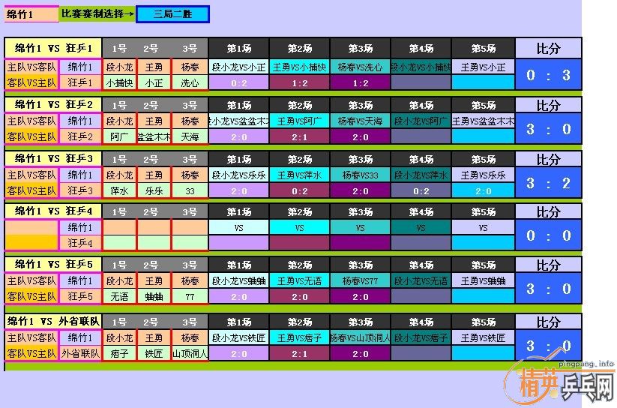Click match cell 王勇VS盆盆木木

pos(483,121)
